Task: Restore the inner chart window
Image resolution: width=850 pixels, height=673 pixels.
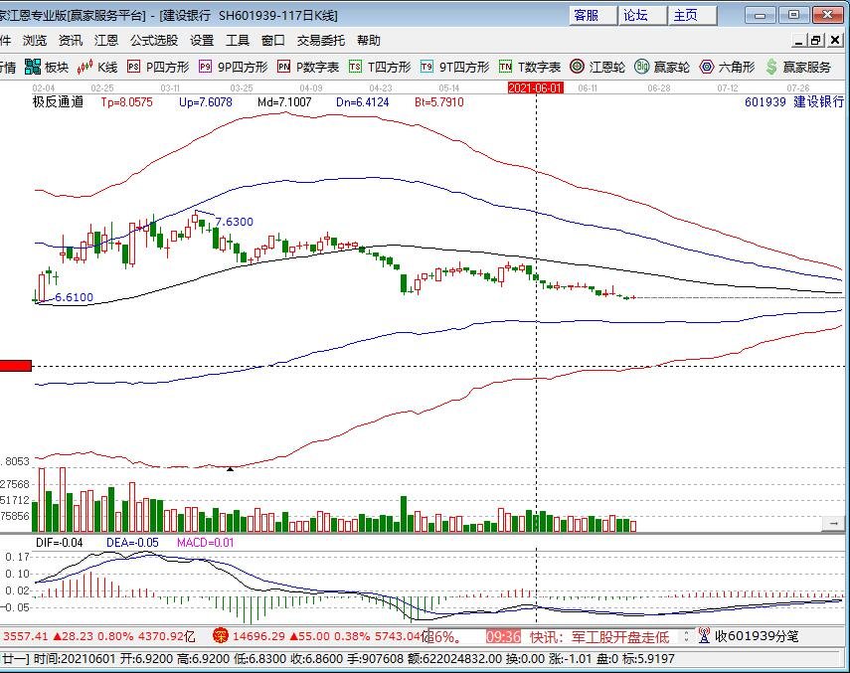Action: 816,40
